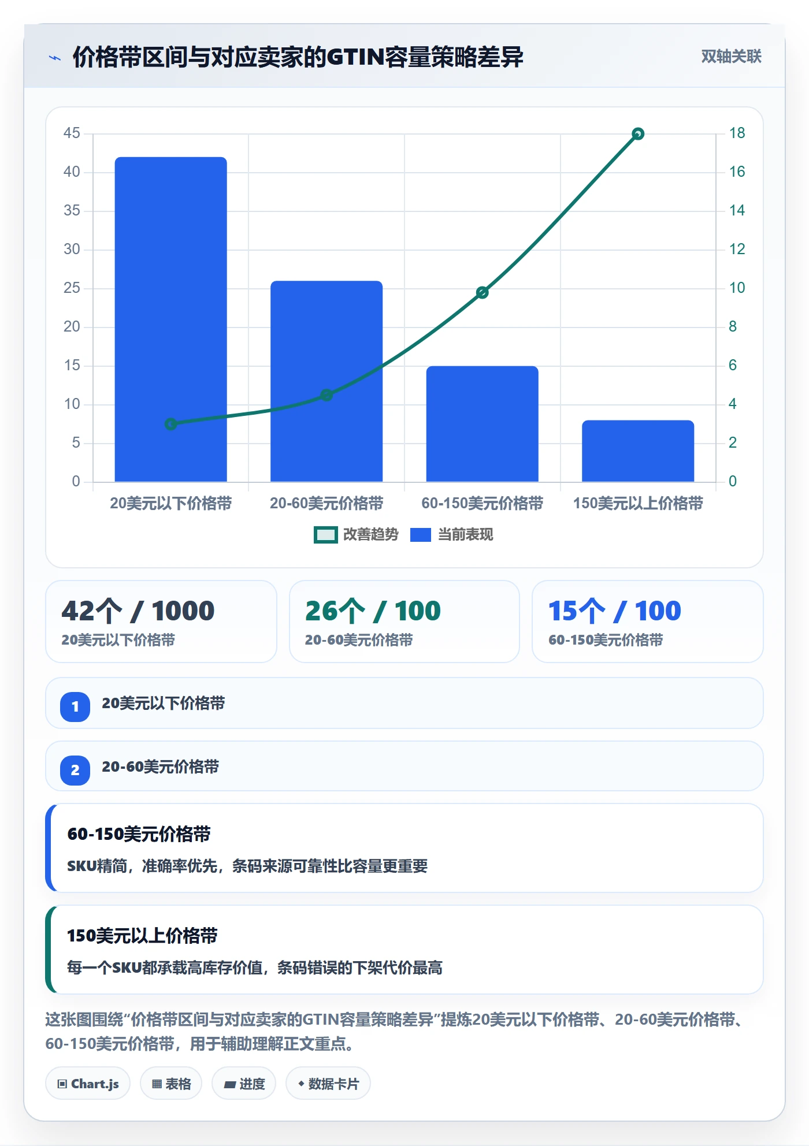The height and width of the screenshot is (1146, 809).
Task: Click the blue bar for 20美元以下价格带
Action: pyautogui.click(x=171, y=319)
